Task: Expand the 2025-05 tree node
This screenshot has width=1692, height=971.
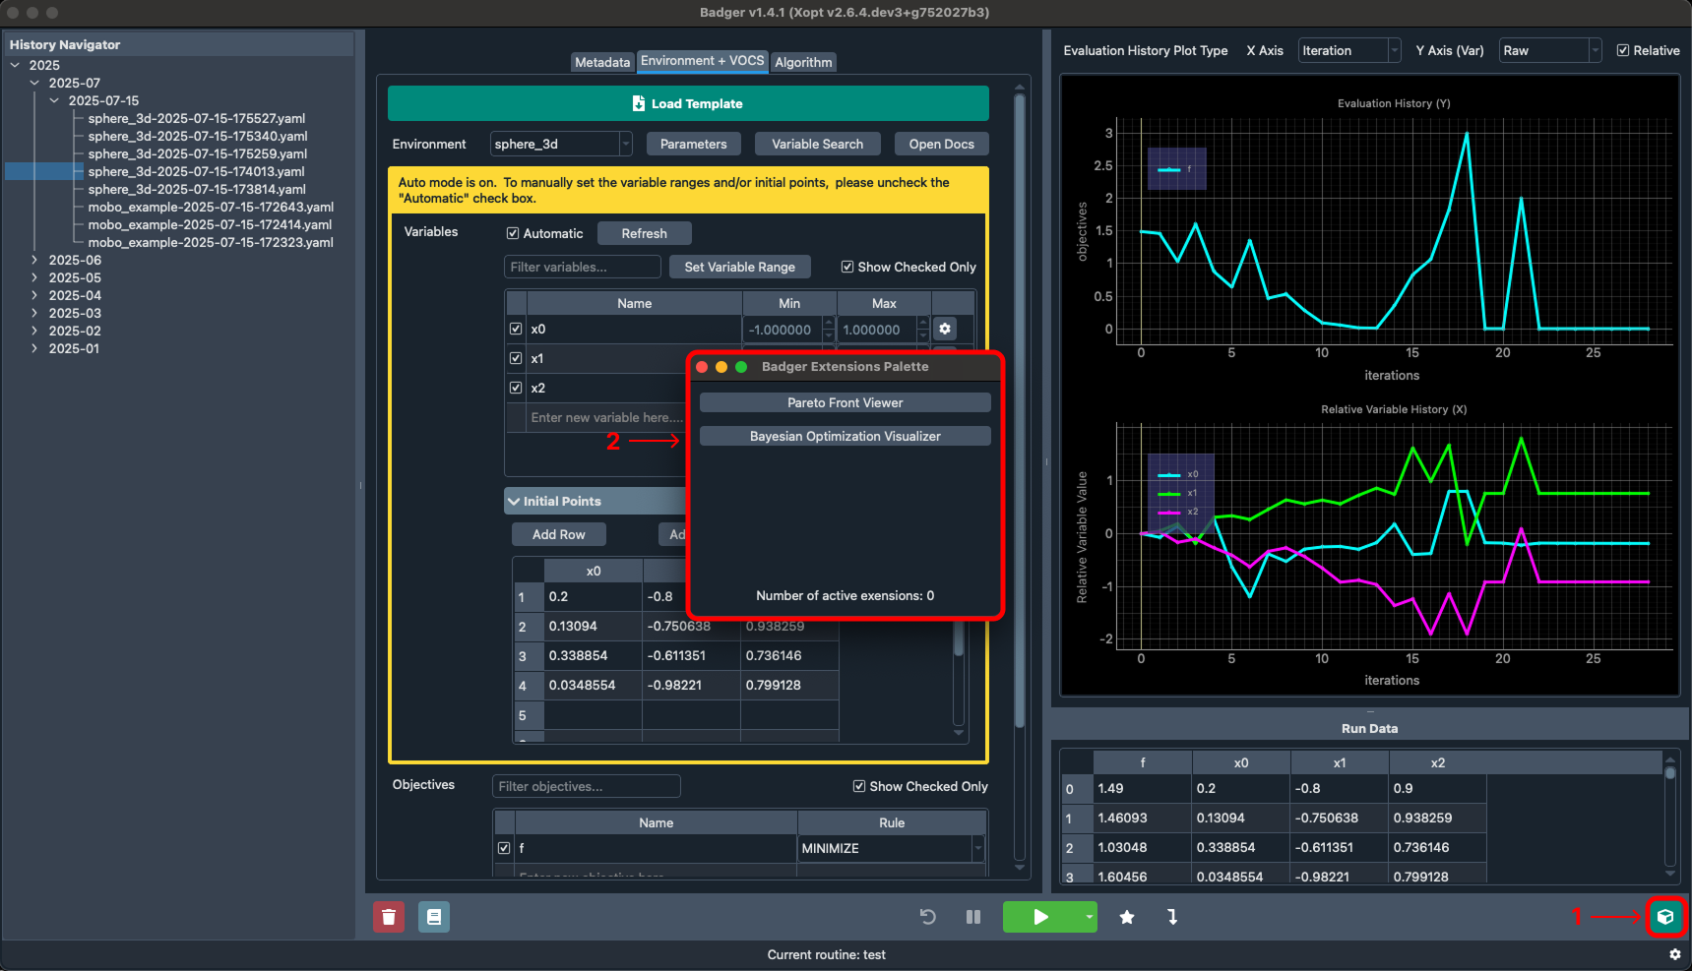Action: 34,277
